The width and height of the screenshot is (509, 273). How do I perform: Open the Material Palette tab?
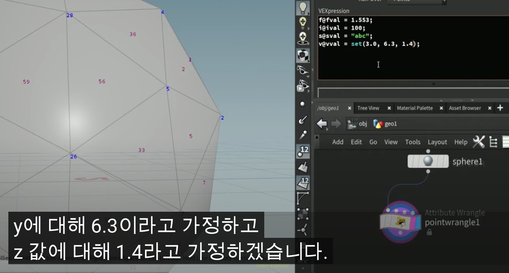click(415, 108)
